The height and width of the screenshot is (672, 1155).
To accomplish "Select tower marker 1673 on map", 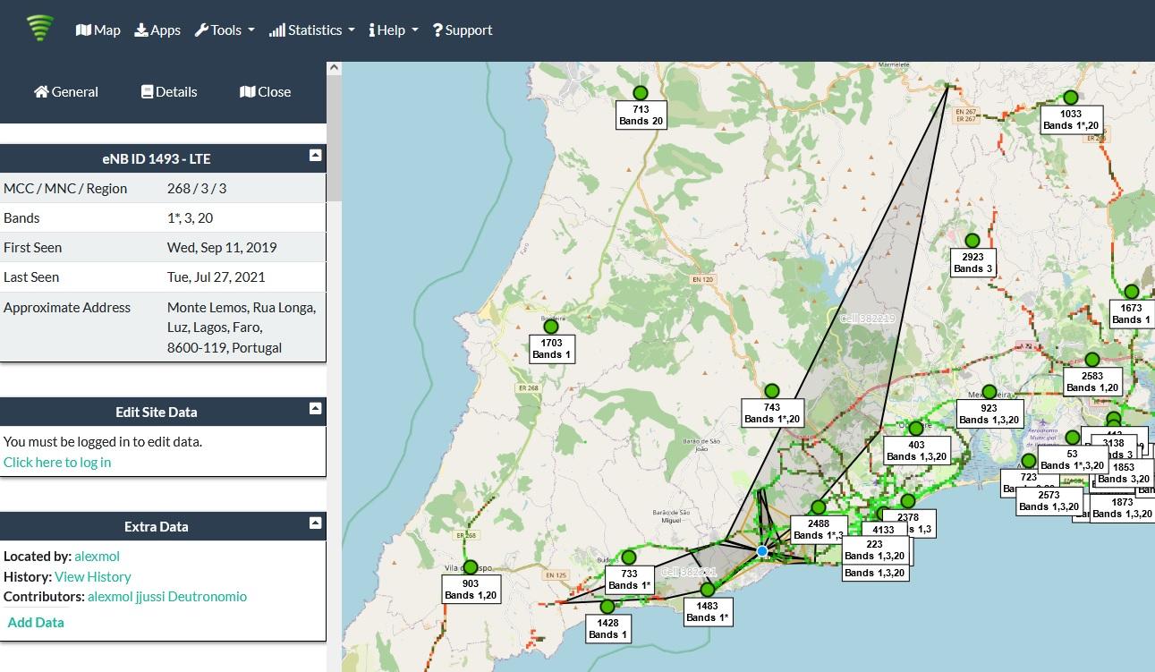I will (1132, 292).
